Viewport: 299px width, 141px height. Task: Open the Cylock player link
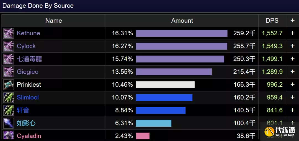point(26,46)
